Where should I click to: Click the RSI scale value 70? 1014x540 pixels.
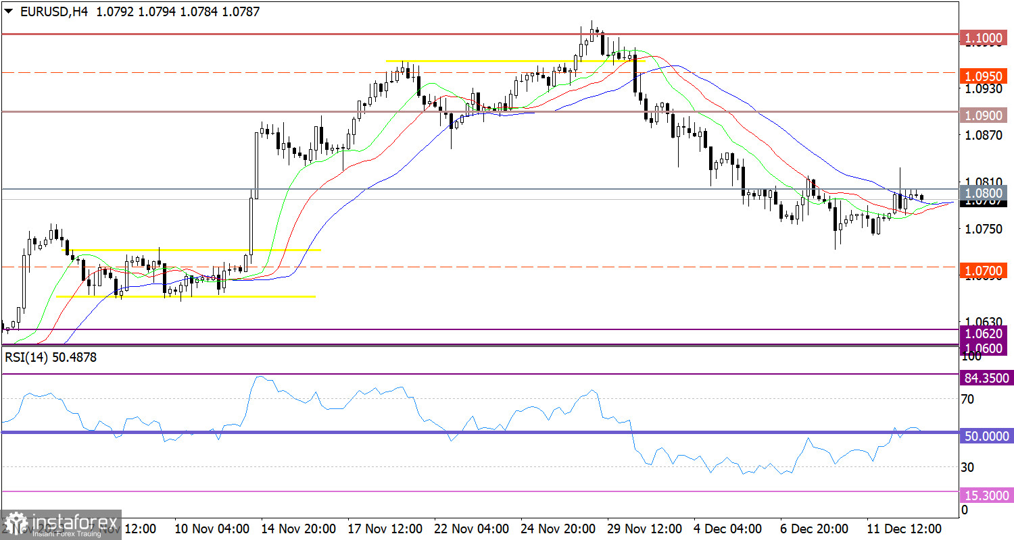coord(968,399)
